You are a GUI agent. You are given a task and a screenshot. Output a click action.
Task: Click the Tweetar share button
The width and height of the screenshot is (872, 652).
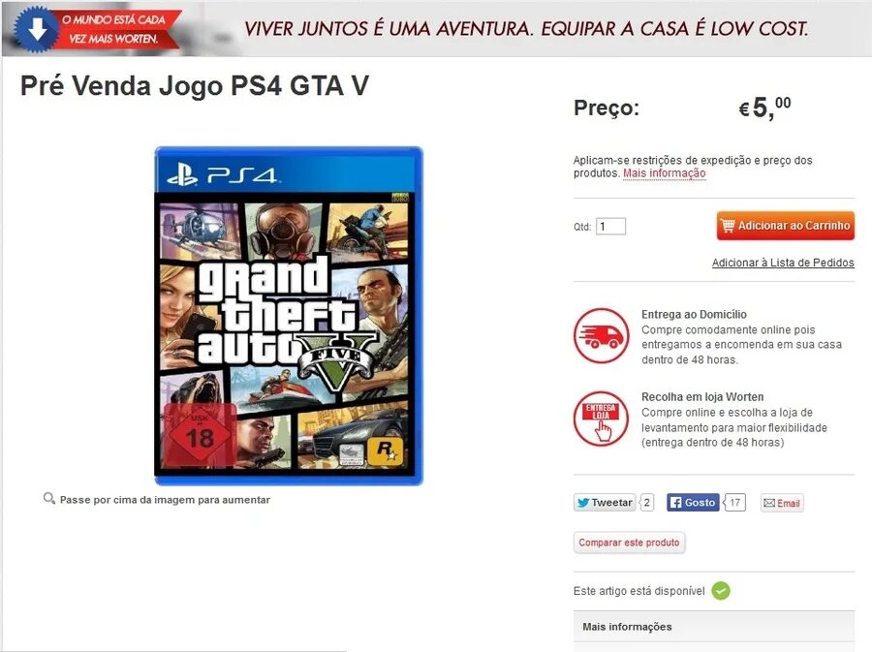click(x=605, y=503)
